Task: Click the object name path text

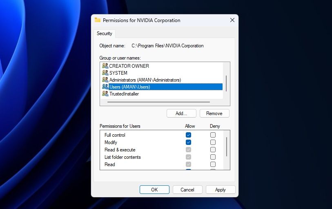Action: coord(167,46)
